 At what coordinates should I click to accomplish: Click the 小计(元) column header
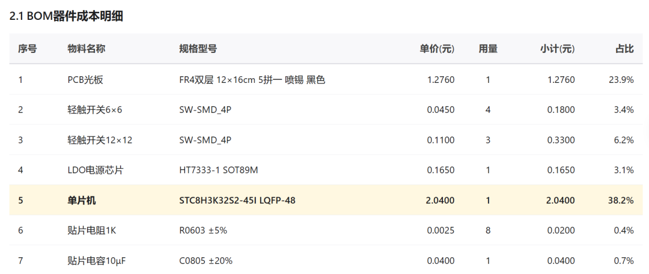(x=557, y=49)
